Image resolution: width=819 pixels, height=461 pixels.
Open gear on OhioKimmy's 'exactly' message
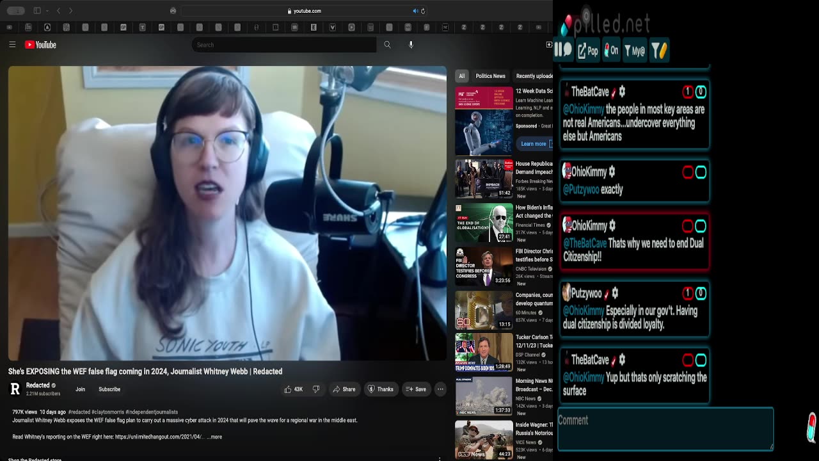(x=612, y=172)
